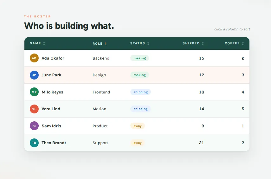The height and width of the screenshot is (179, 271).
Task: Select the name Theo Brandt
Action: click(54, 143)
